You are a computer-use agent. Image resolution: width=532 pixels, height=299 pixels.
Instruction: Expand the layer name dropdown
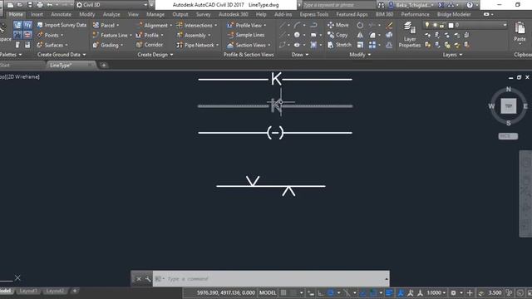pos(505,25)
